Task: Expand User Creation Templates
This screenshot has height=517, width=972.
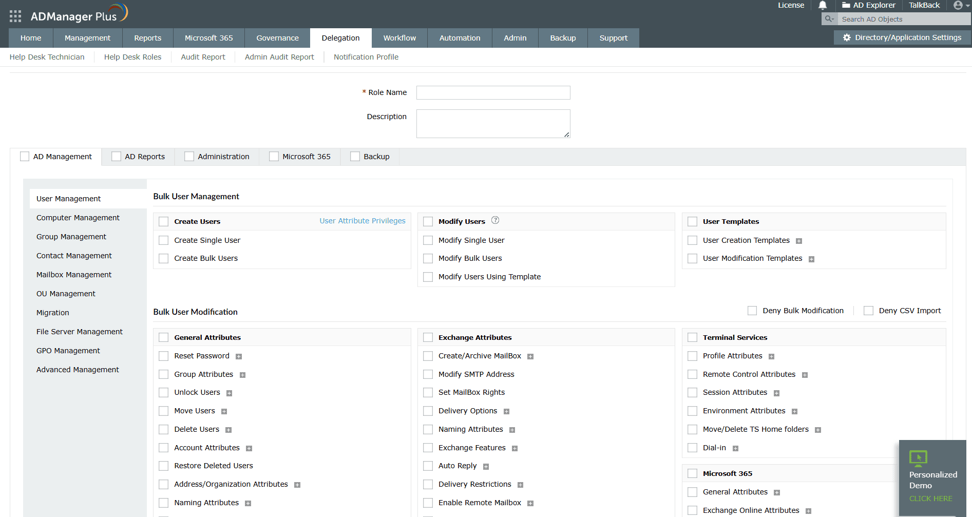Action: click(x=799, y=240)
